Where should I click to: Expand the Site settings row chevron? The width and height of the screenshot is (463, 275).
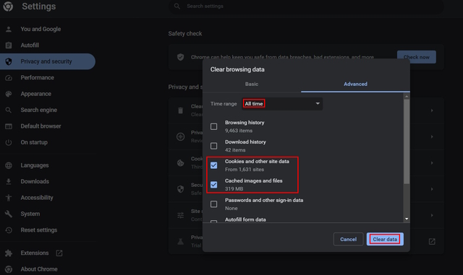click(x=432, y=215)
